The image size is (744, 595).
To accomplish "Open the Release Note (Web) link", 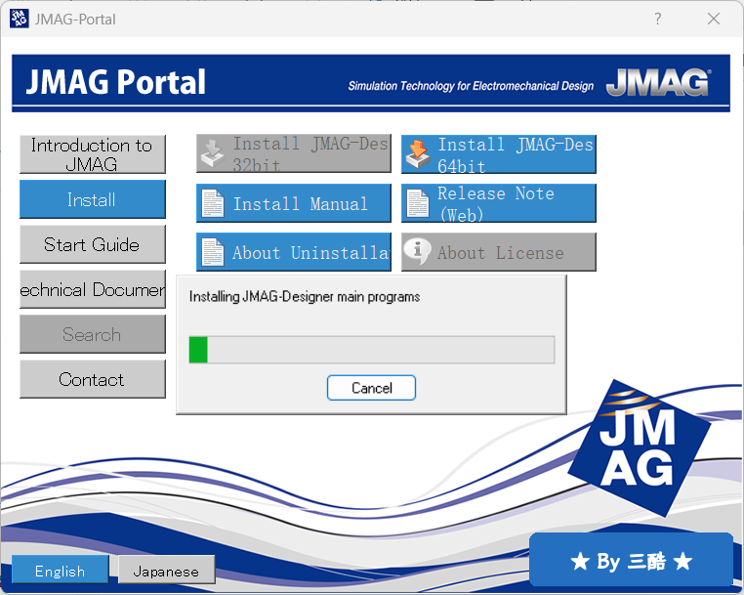I will pyautogui.click(x=499, y=203).
